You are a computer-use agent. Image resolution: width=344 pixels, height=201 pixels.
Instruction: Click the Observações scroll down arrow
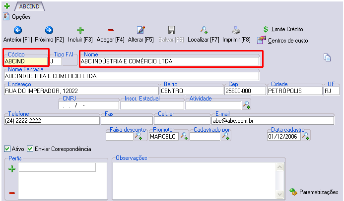click(x=280, y=194)
